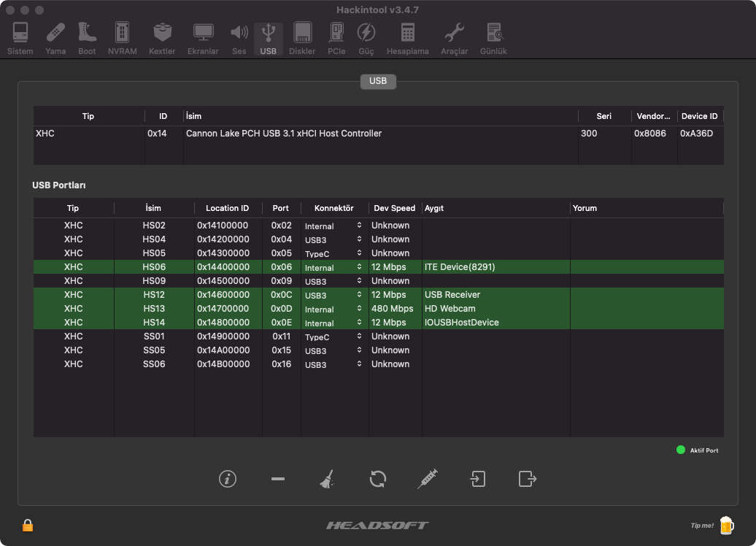Open the Kextler tab
Screen dimensions: 756x546
(162, 39)
